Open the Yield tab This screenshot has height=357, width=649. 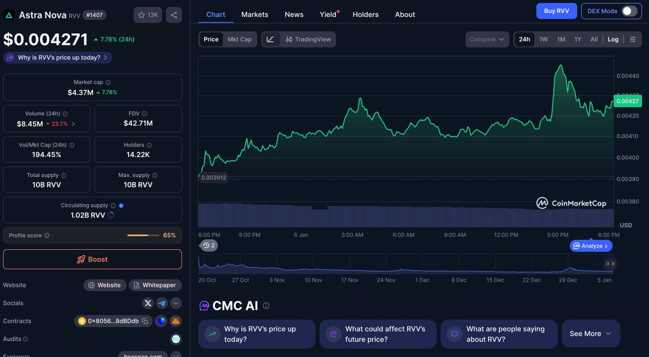coord(328,15)
